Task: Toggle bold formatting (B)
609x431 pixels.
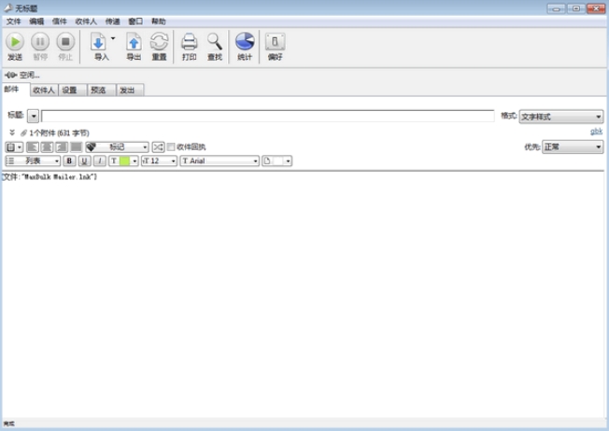Action: point(69,160)
